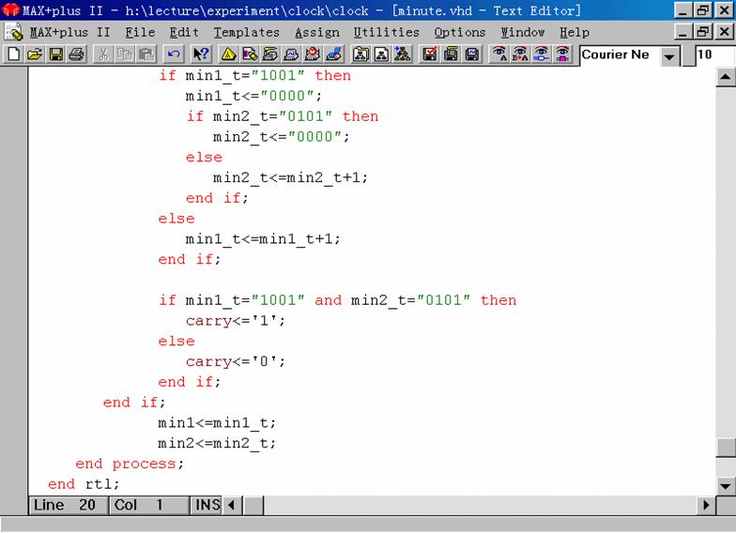Open the Simulator icon
Image resolution: width=736 pixels, height=533 pixels.
291,54
